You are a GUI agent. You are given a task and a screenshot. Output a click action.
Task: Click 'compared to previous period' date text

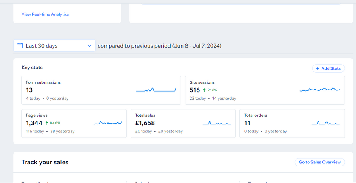(159, 46)
